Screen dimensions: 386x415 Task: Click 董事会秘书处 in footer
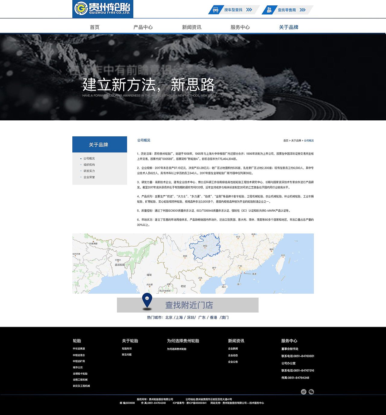290,349
